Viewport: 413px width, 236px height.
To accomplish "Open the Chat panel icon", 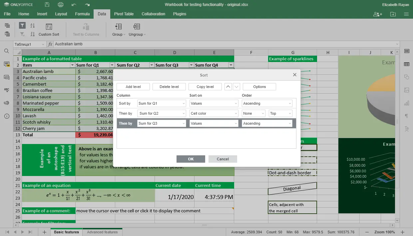I will tap(7, 77).
